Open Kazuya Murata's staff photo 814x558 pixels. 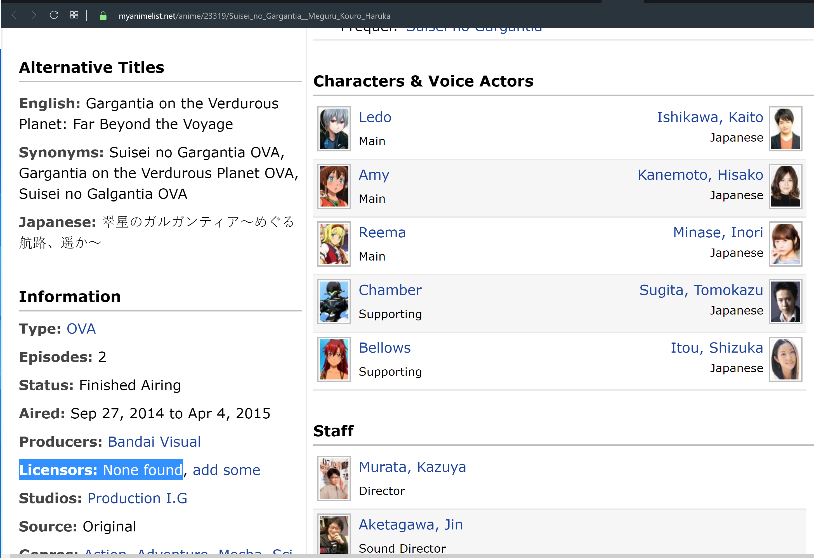[x=333, y=478]
